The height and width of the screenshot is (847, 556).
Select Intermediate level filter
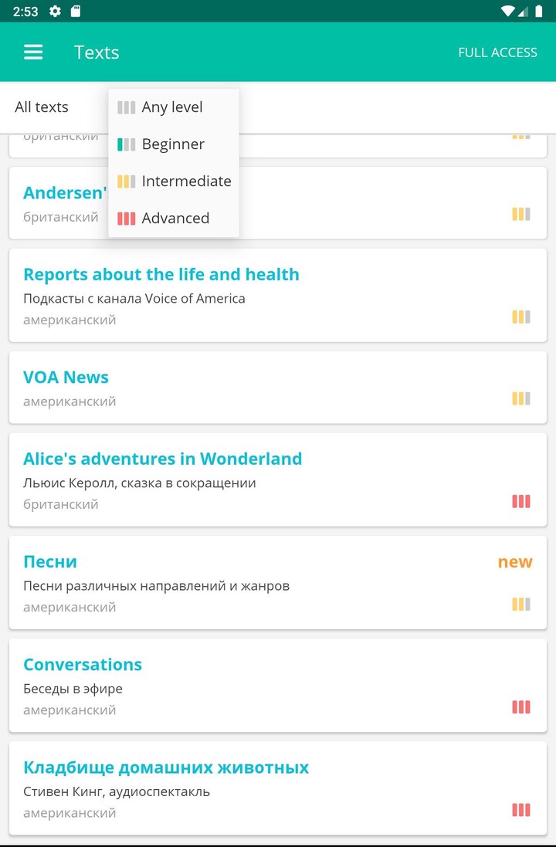tap(186, 181)
